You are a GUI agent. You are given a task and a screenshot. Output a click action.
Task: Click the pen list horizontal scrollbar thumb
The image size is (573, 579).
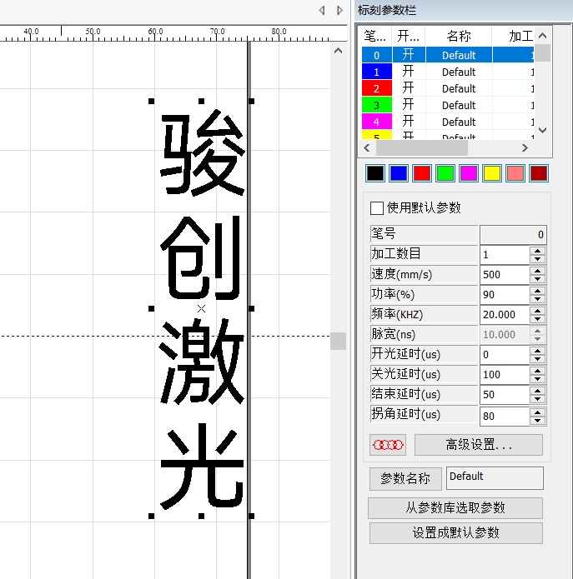[x=422, y=148]
